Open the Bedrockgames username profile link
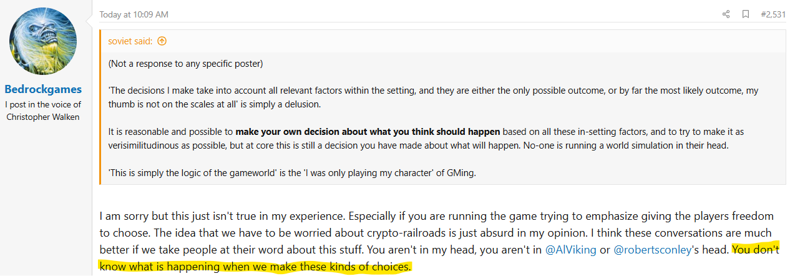Screen dimensions: 790x276 tap(43, 89)
